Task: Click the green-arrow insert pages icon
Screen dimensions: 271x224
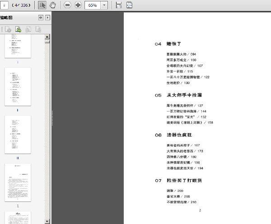Action: [x=18, y=29]
